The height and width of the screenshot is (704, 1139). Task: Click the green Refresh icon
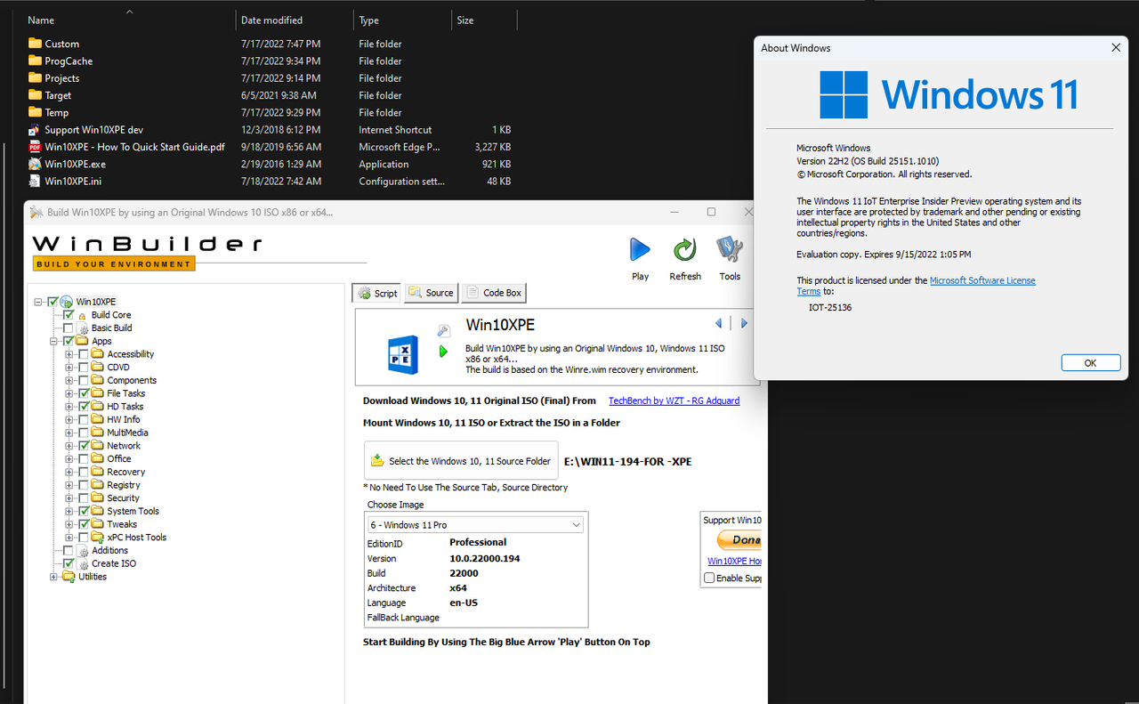pyautogui.click(x=684, y=250)
